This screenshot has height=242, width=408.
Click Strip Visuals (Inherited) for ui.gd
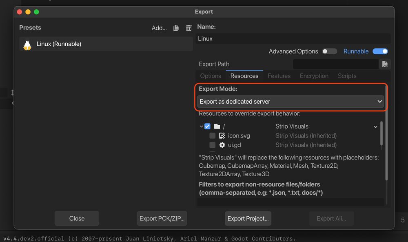point(306,145)
